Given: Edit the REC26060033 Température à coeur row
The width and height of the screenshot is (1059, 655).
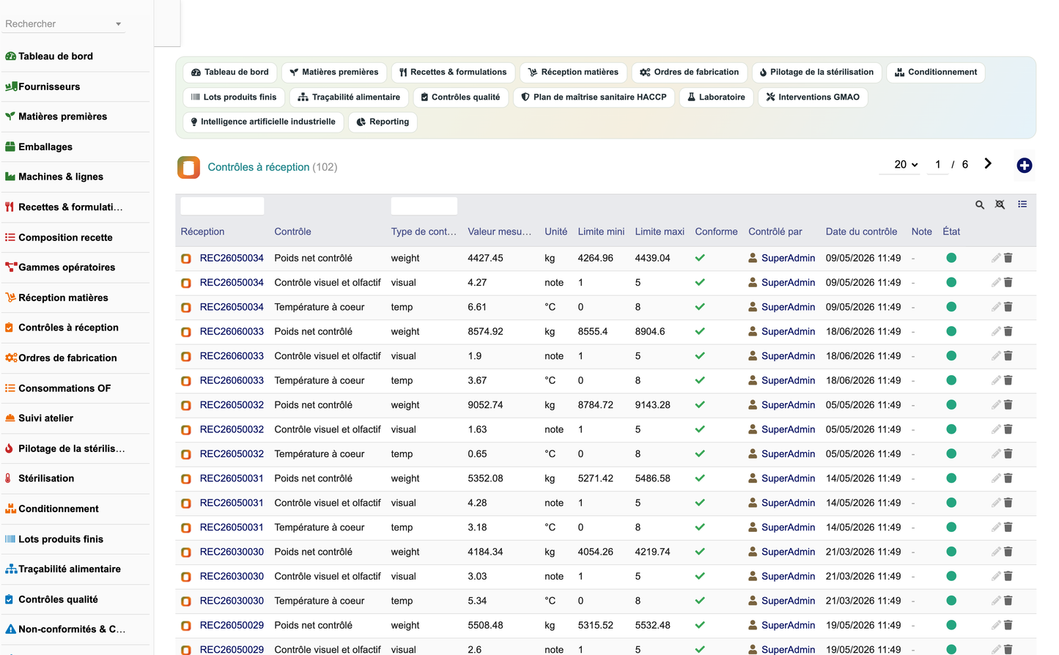Looking at the screenshot, I should pos(996,380).
